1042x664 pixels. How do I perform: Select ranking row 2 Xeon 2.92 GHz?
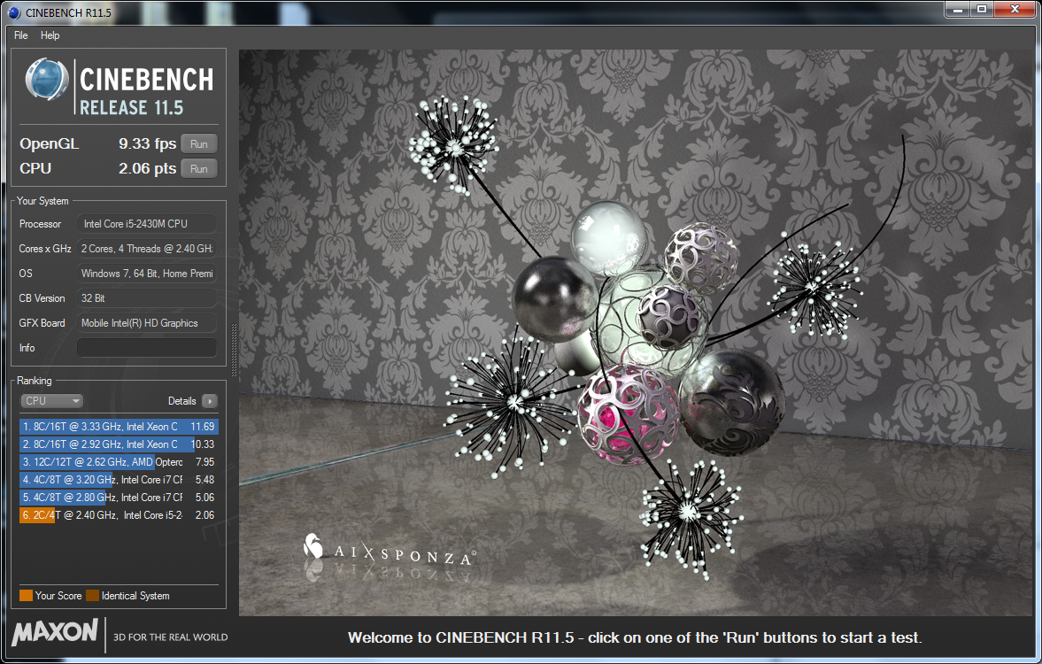(119, 444)
